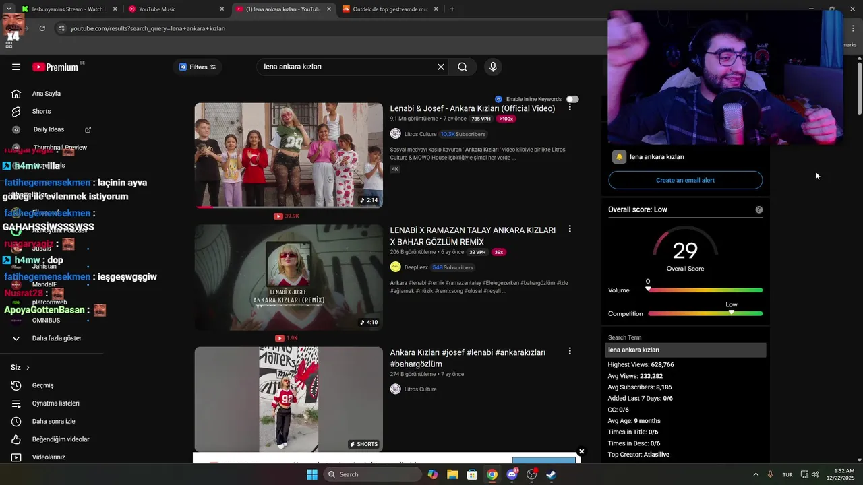Switch to Ontdek de top gestreamde tab

coord(390,9)
